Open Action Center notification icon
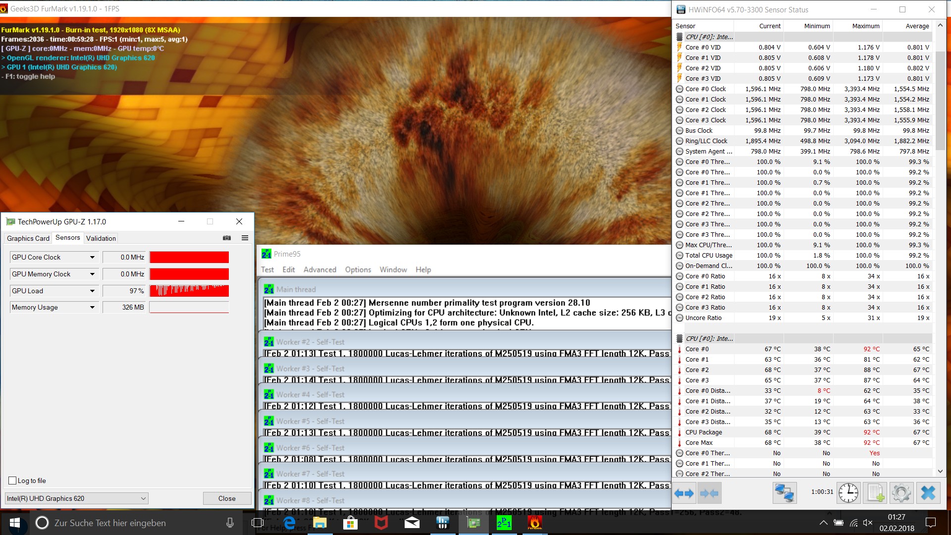The image size is (951, 535). click(x=931, y=523)
